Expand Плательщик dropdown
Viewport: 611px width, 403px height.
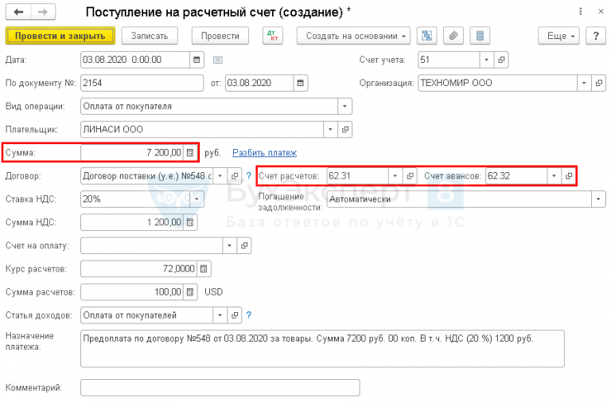330,130
